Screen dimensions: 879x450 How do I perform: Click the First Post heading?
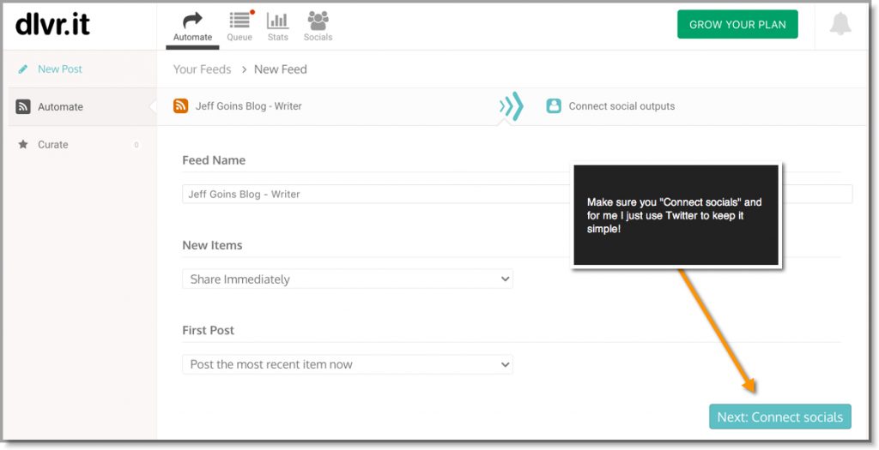point(208,330)
